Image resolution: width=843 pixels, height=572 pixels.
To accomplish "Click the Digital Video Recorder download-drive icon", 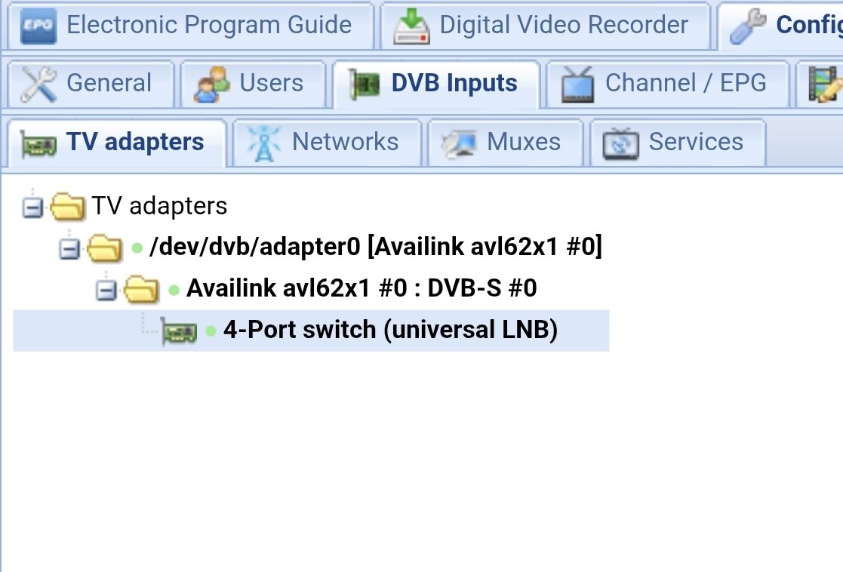I will coord(411,26).
